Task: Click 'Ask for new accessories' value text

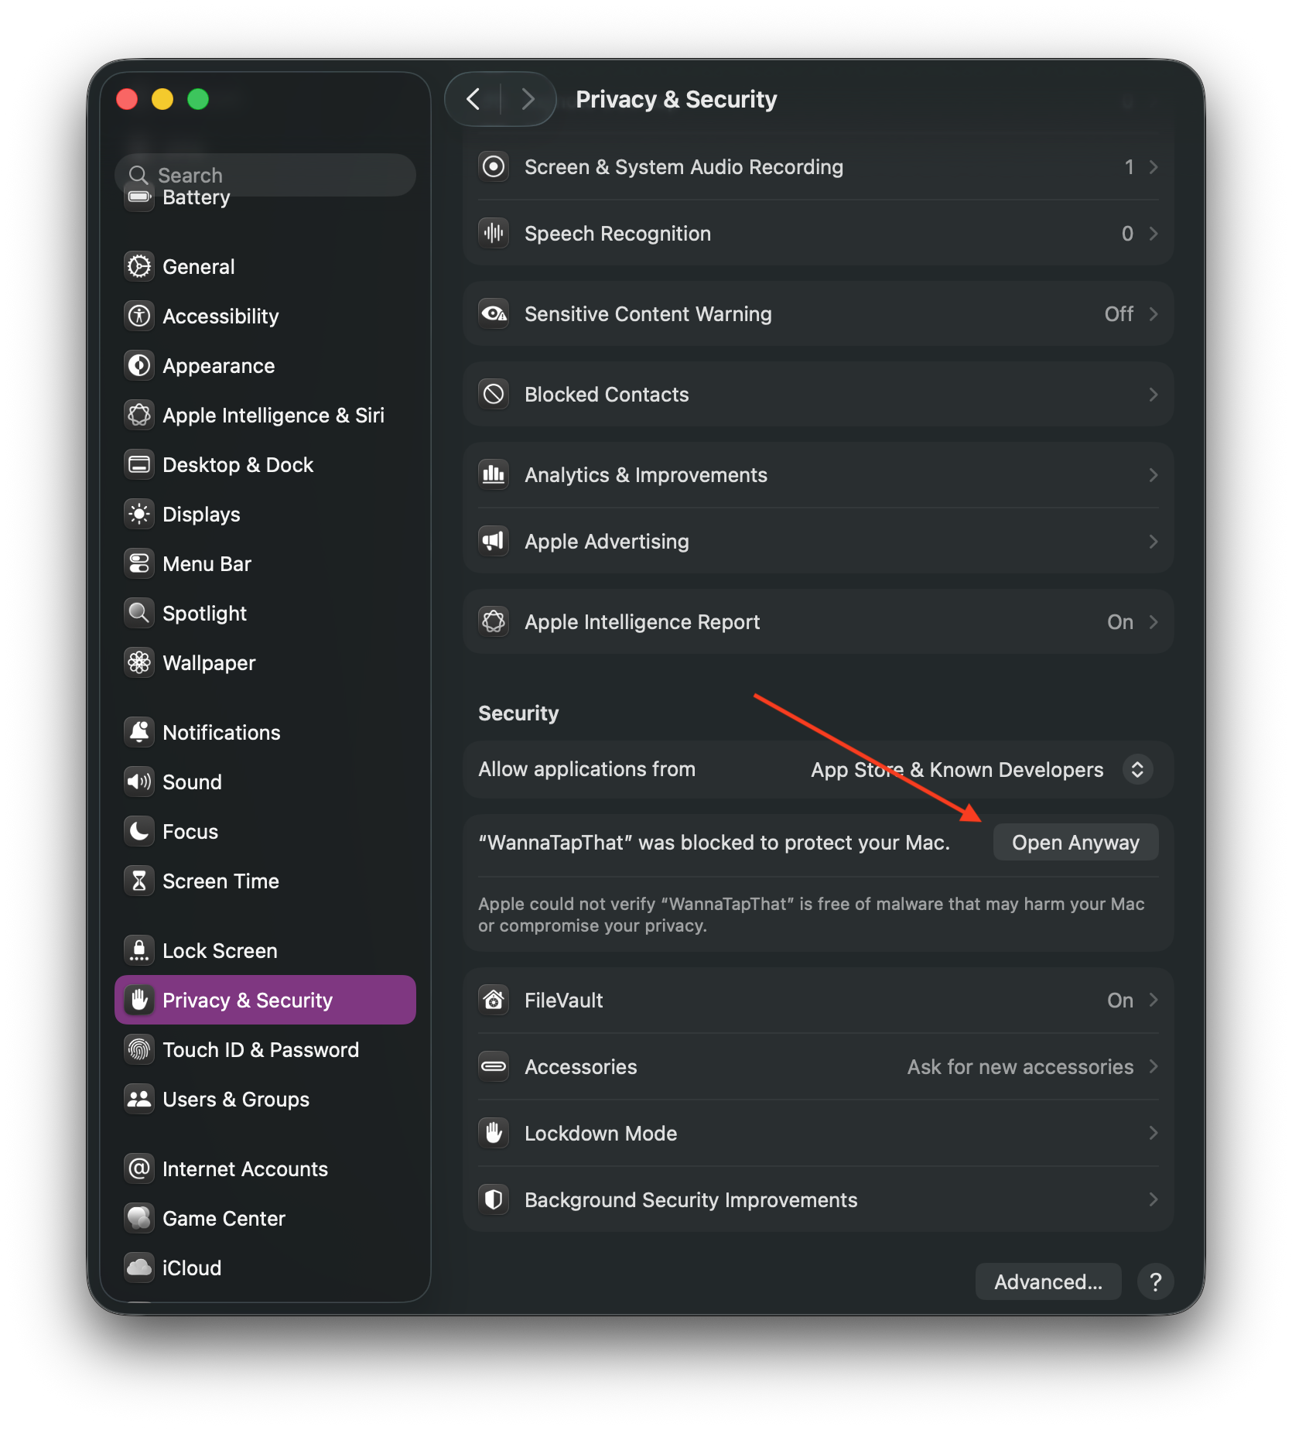Action: tap(1020, 1066)
